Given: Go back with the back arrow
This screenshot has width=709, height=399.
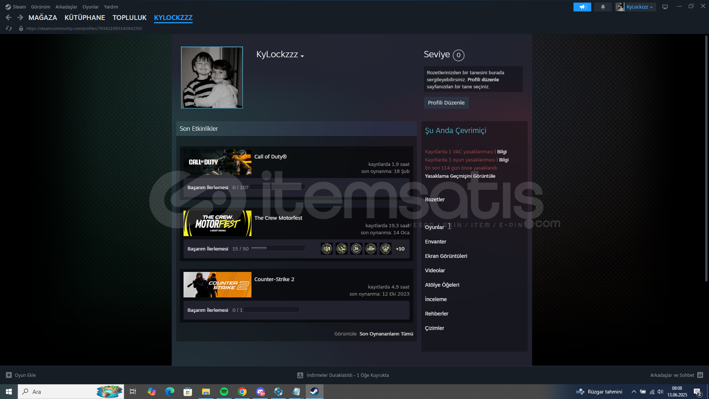Looking at the screenshot, I should 8,17.
